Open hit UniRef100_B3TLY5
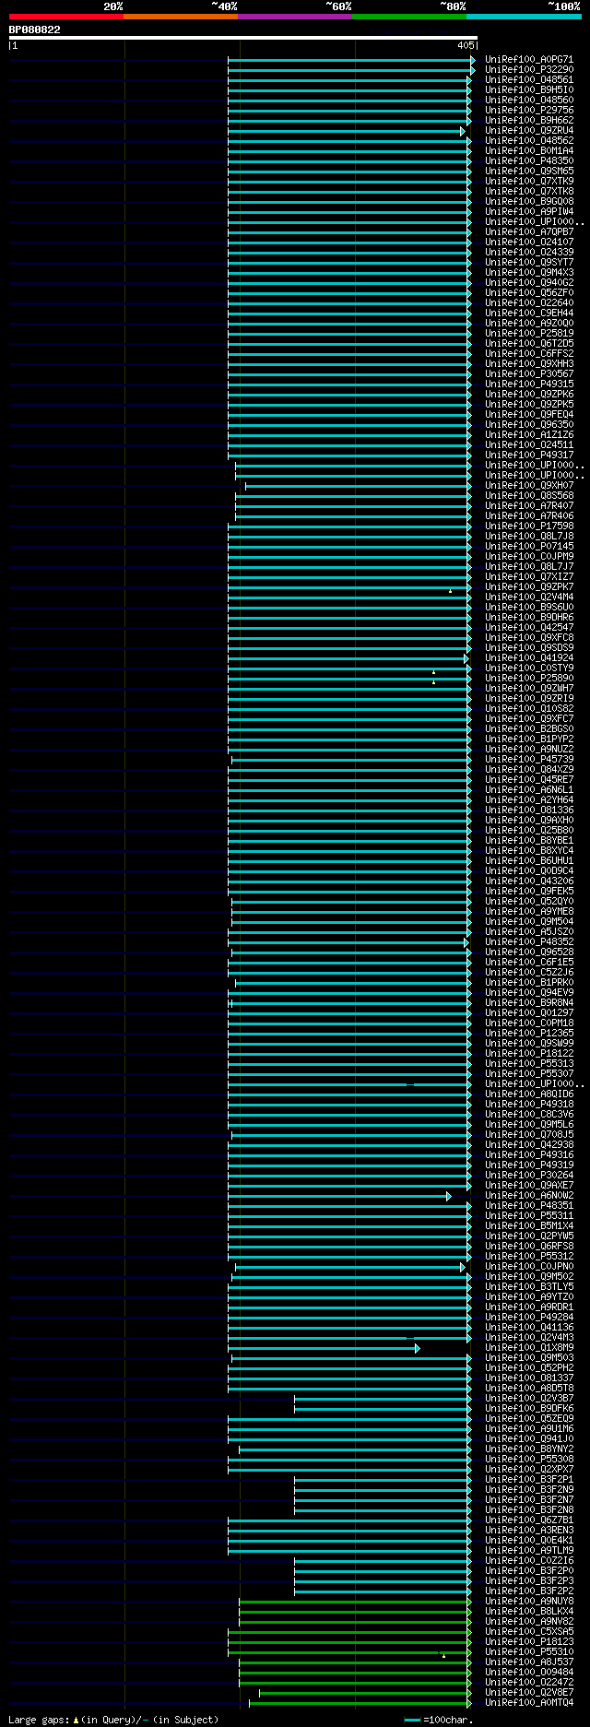 click(529, 1287)
